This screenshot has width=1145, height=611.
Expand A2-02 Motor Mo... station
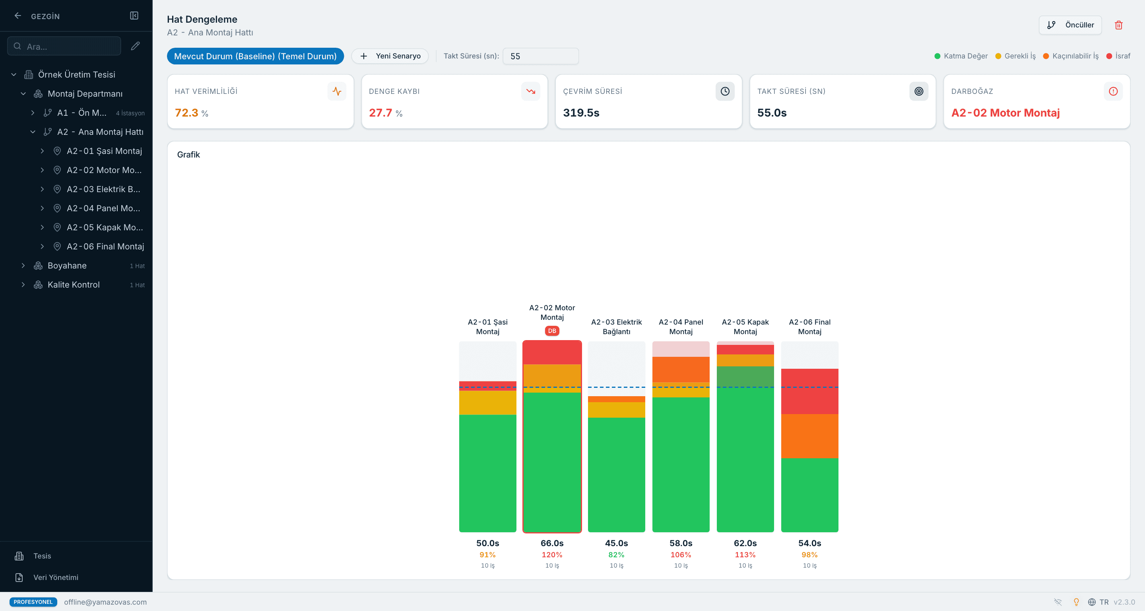pyautogui.click(x=42, y=170)
